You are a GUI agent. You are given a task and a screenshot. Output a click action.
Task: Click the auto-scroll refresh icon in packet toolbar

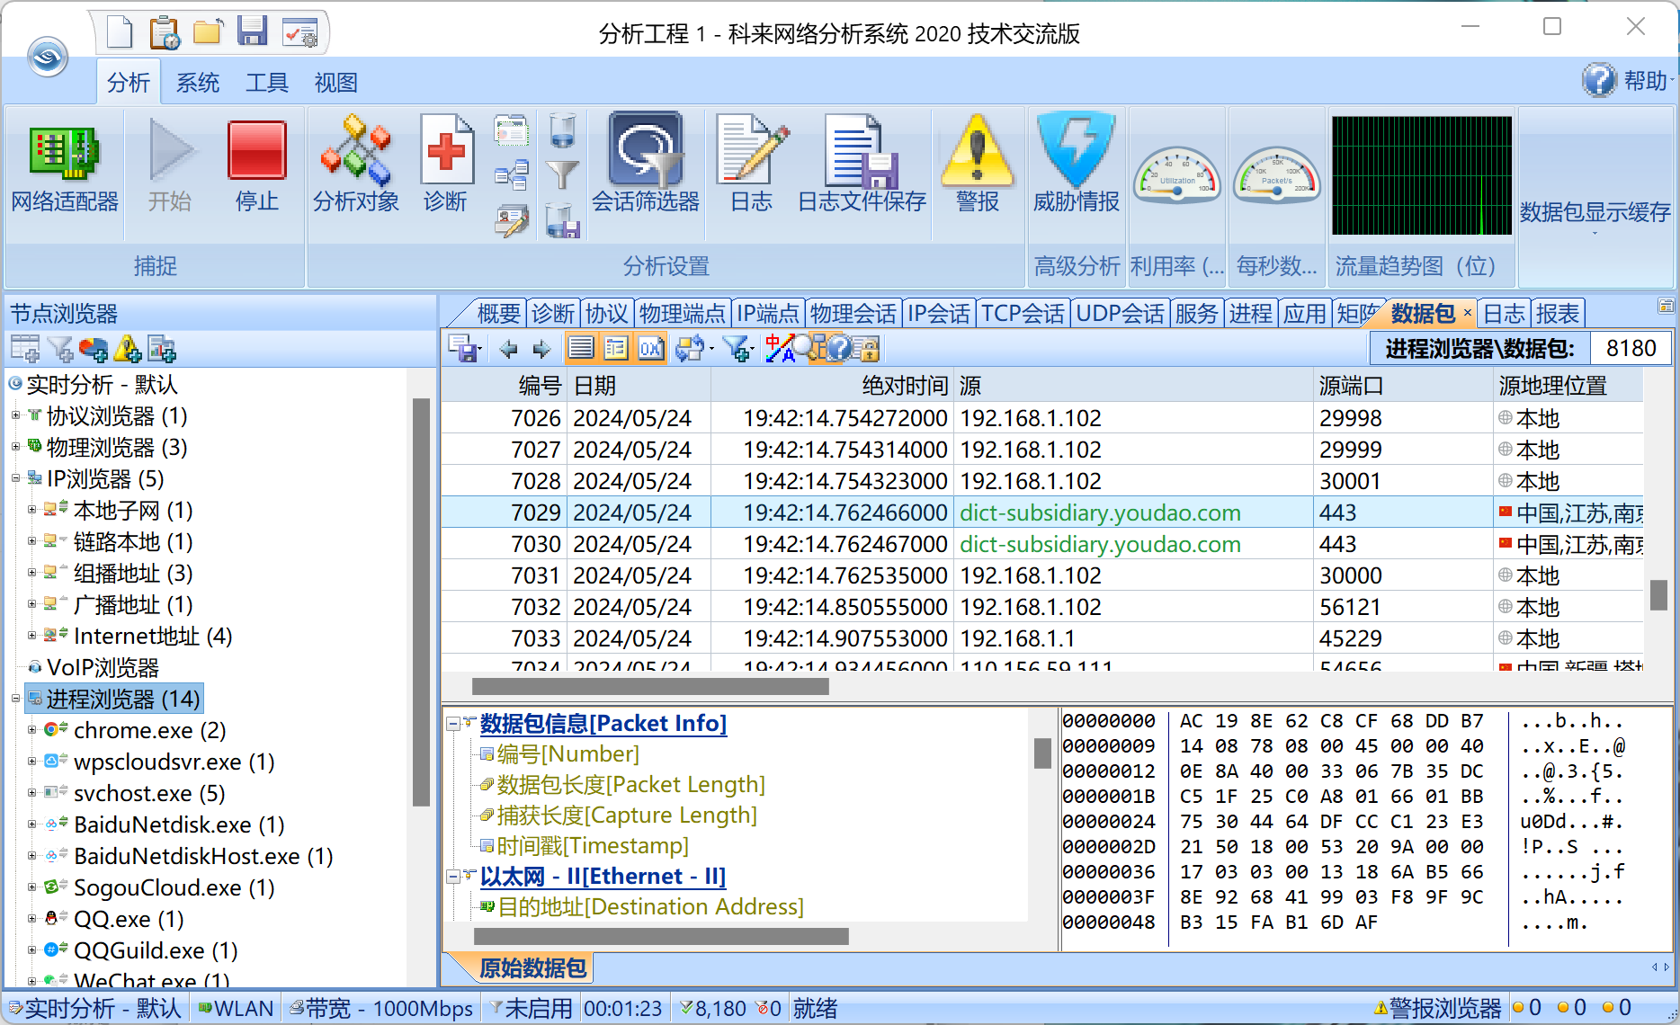[690, 349]
